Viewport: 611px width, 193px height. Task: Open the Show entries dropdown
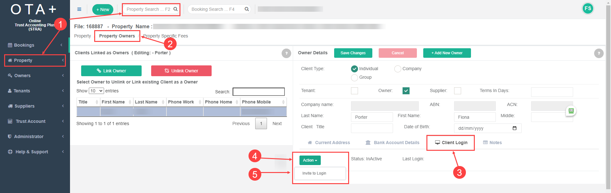click(x=96, y=91)
